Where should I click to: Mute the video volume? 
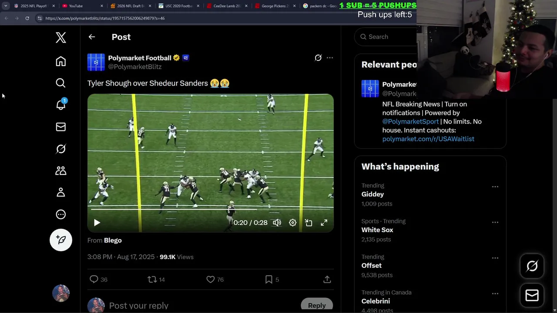(277, 223)
